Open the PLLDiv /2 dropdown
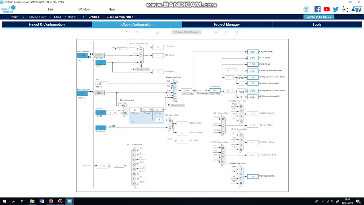The height and width of the screenshot is (205, 364). pyautogui.click(x=158, y=110)
